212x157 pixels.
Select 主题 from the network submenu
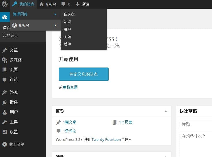pyautogui.click(x=67, y=37)
